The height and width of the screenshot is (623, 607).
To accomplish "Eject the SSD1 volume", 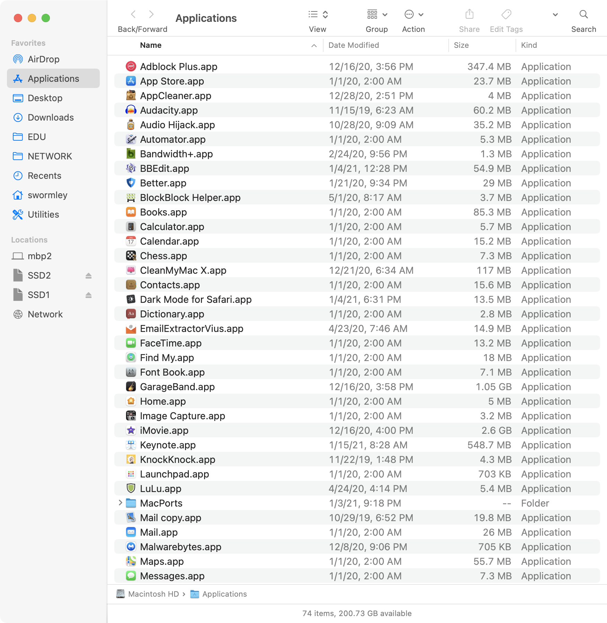I will (88, 295).
